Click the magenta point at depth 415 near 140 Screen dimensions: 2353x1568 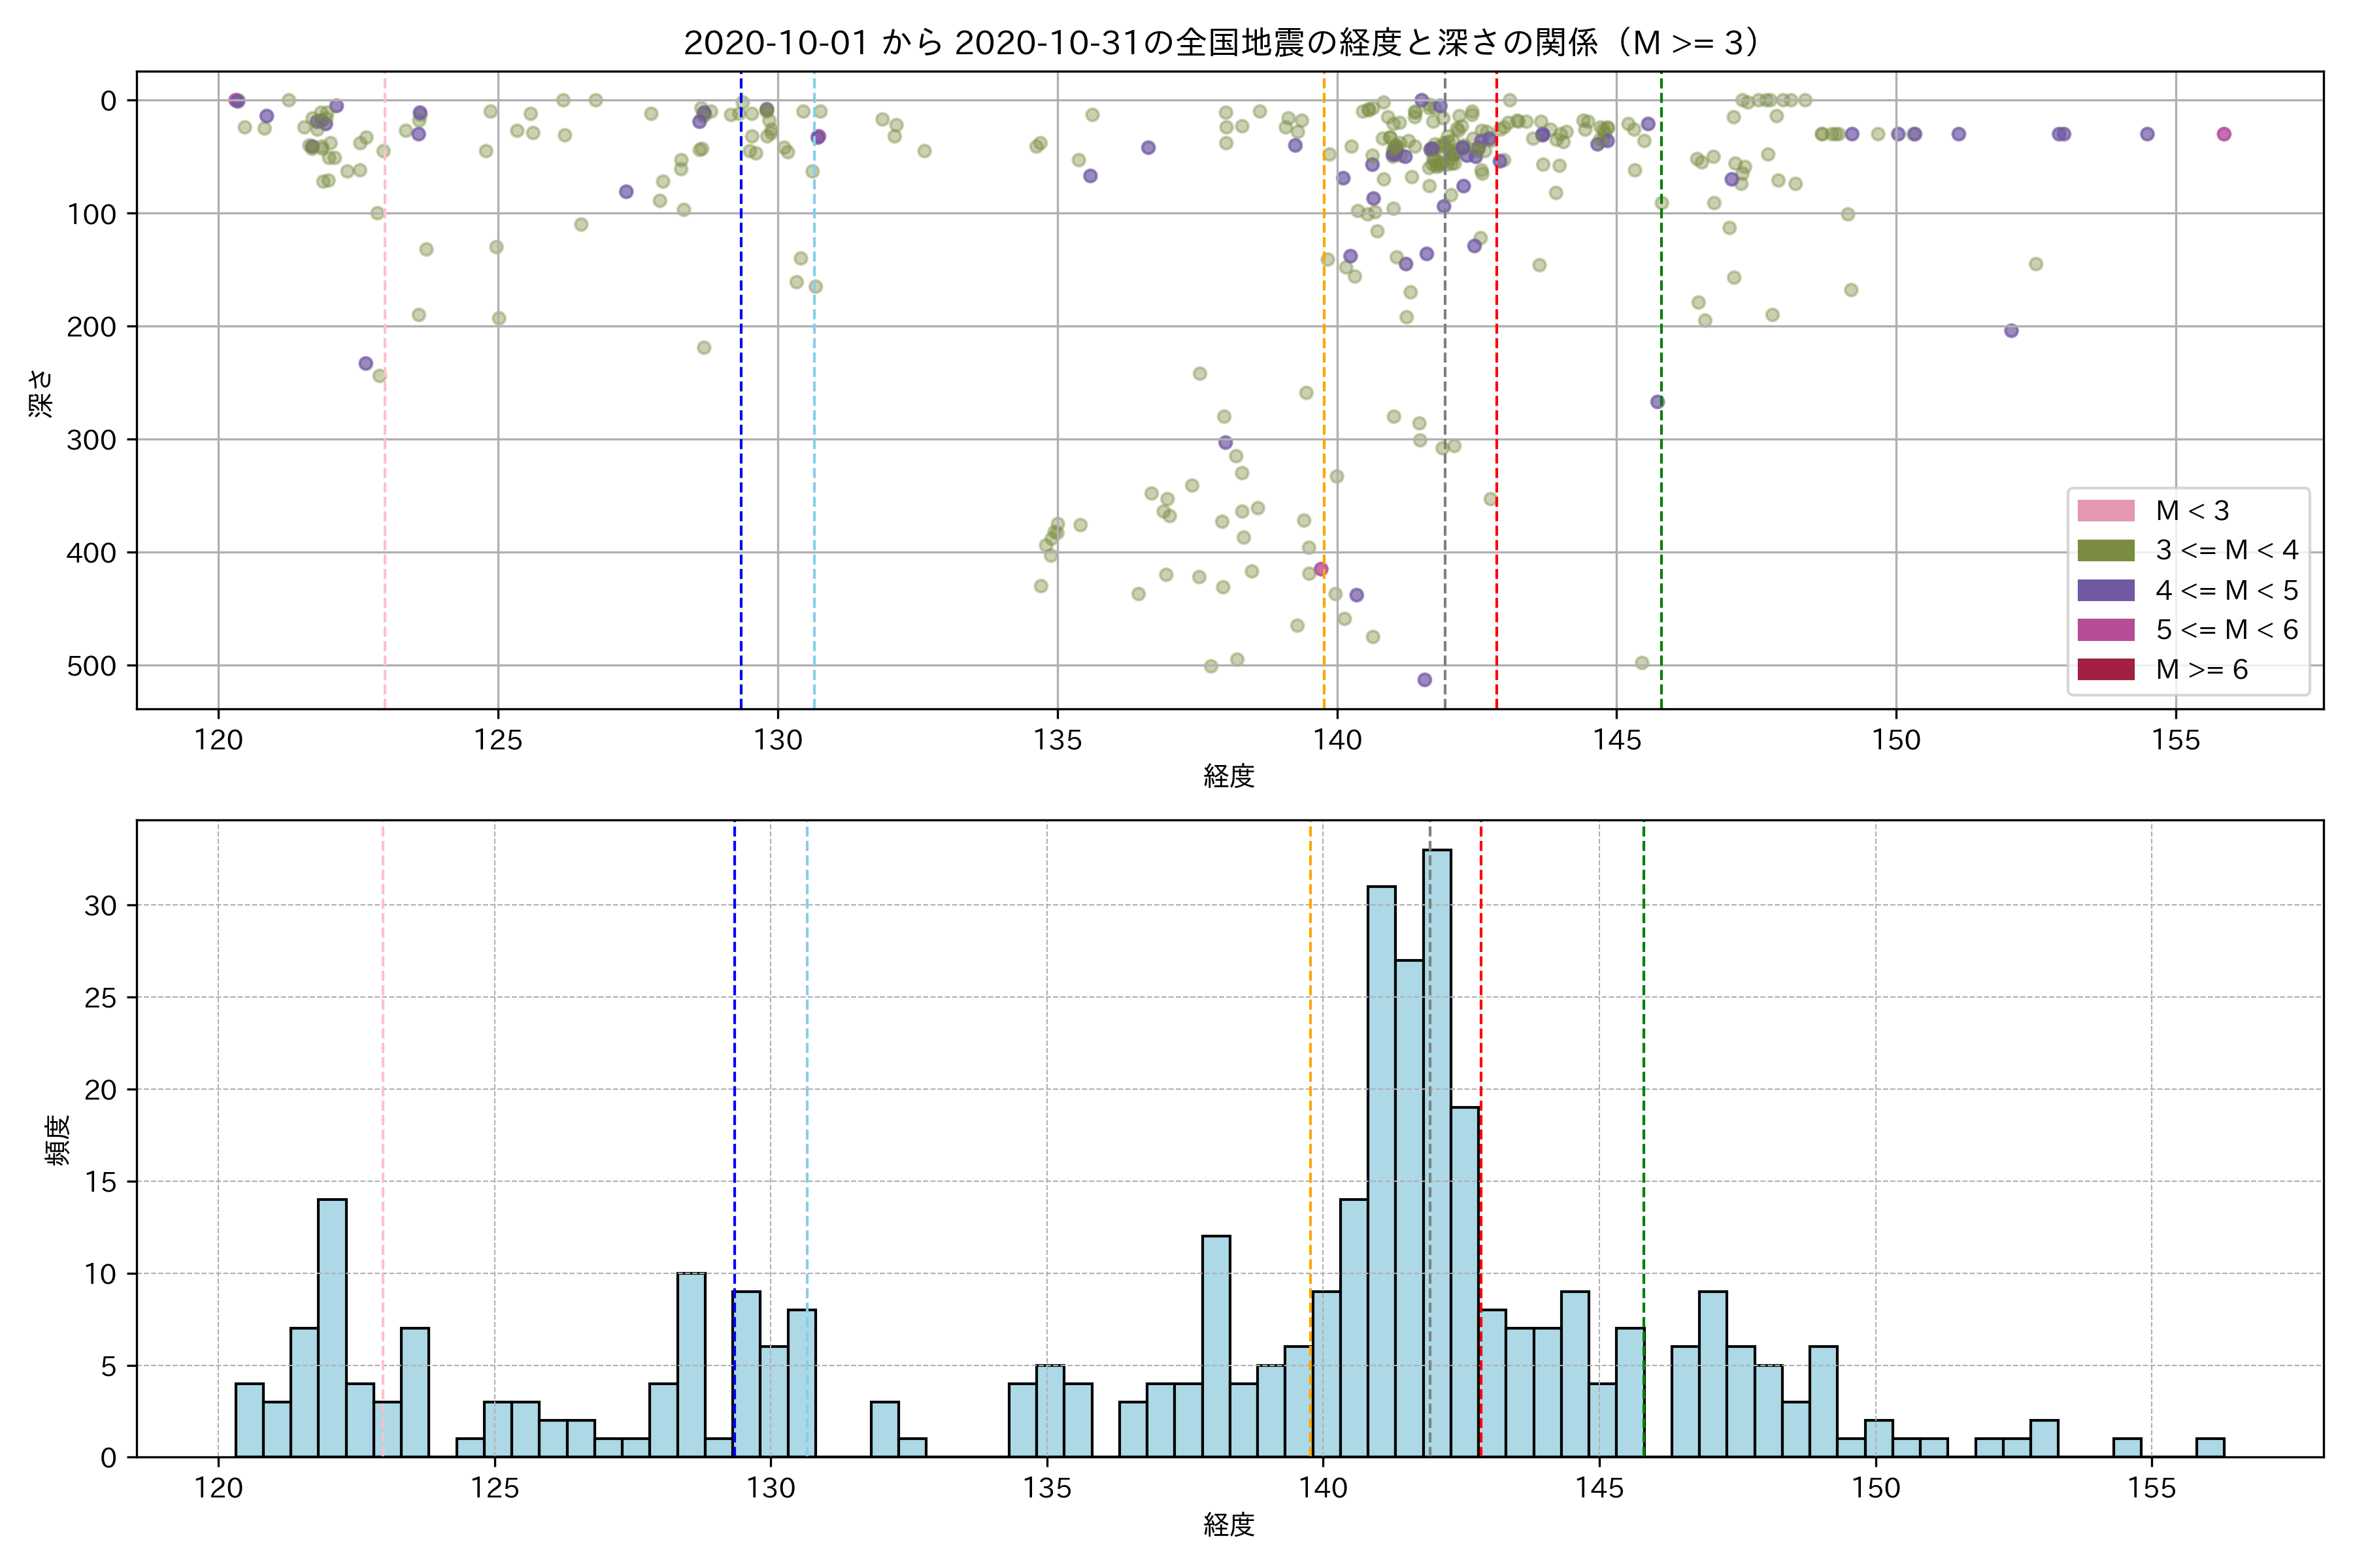[x=1320, y=569]
